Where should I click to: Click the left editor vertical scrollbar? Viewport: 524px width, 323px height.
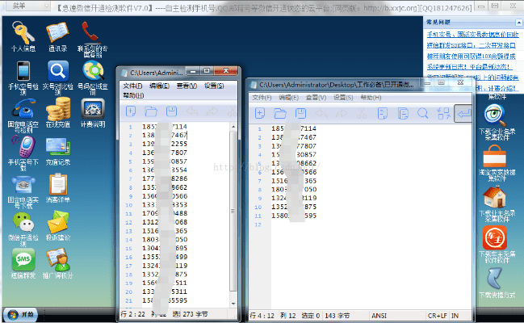(x=233, y=210)
